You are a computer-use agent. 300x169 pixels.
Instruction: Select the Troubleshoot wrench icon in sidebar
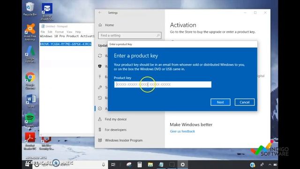[100, 87]
